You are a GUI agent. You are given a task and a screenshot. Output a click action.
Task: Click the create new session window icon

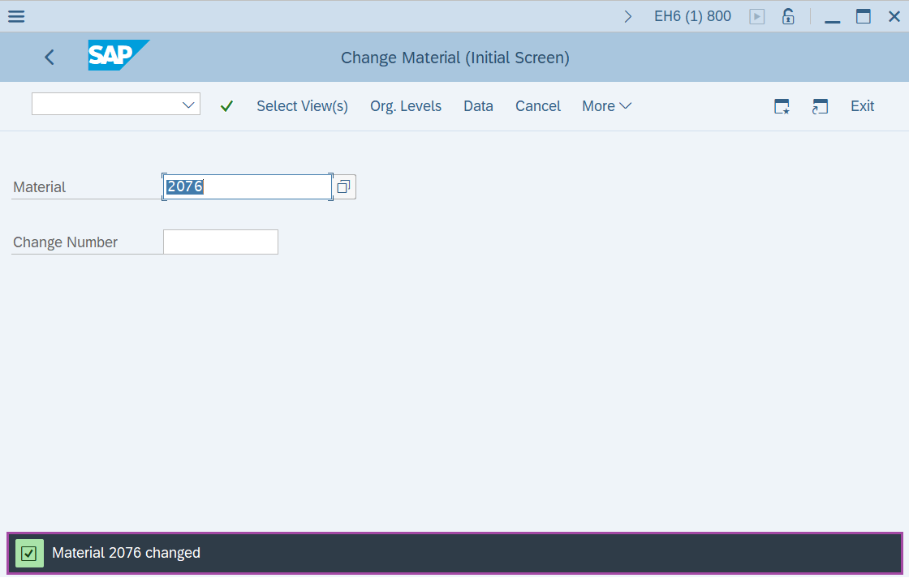782,106
